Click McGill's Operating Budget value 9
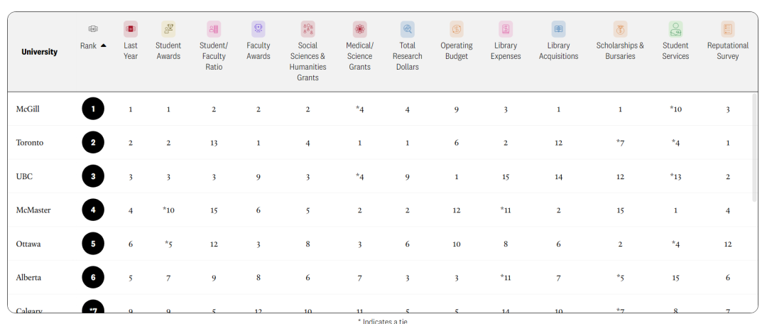 click(x=457, y=109)
